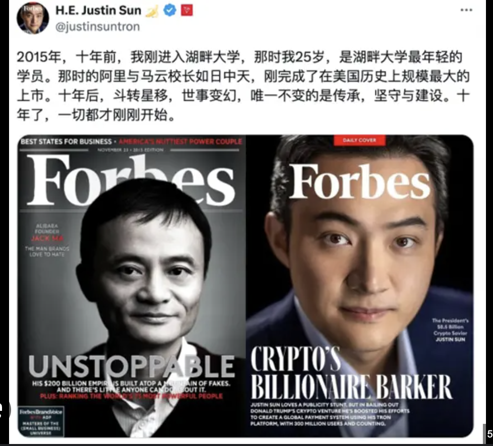493x446 pixels.
Task: Click the UNSTOPPABLE headline on the left cover
Action: 131,366
